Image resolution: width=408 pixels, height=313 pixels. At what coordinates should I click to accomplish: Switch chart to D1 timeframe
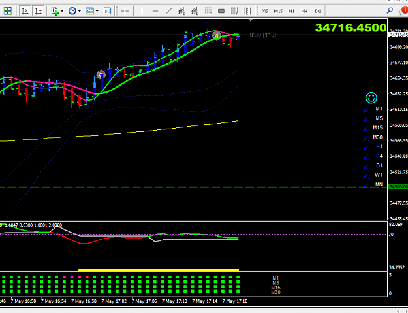318,11
